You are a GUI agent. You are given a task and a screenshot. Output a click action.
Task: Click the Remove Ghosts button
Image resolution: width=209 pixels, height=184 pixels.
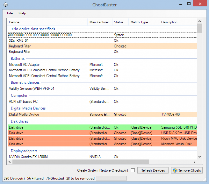pyautogui.click(x=187, y=170)
